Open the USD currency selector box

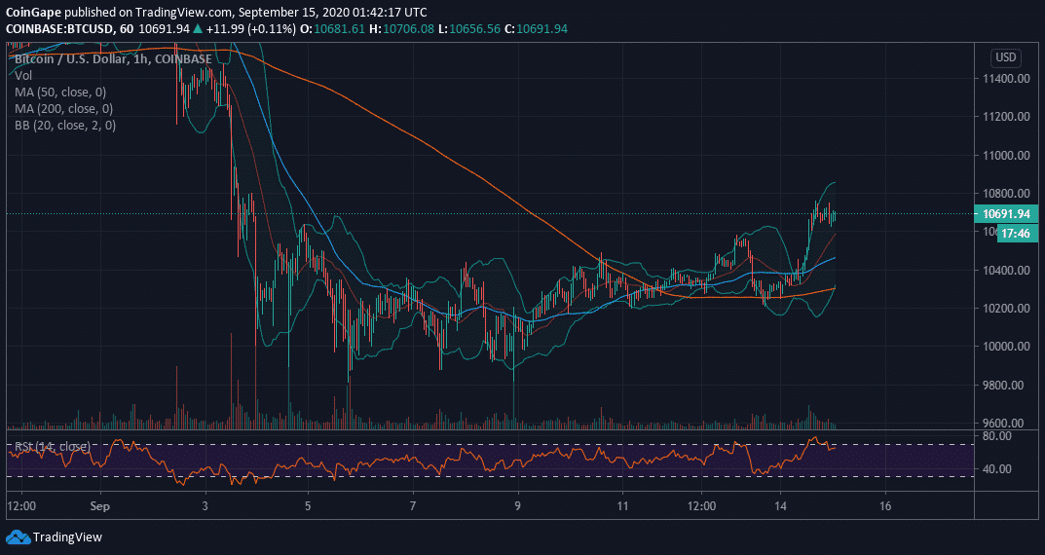1004,57
